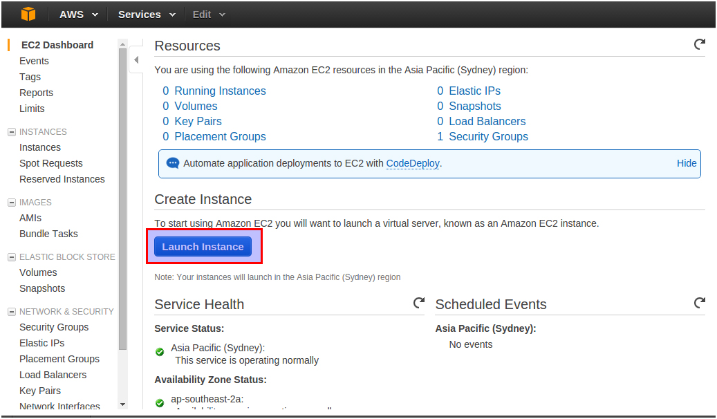Collapse the INSTANCES sidebar section
Screen dimensions: 717x419
12,132
